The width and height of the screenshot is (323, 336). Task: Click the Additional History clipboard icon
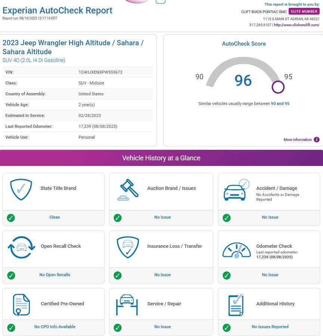point(236,305)
